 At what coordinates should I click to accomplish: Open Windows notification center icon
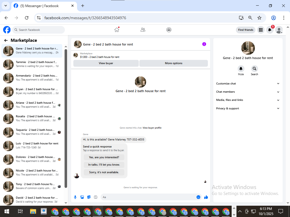281,211
